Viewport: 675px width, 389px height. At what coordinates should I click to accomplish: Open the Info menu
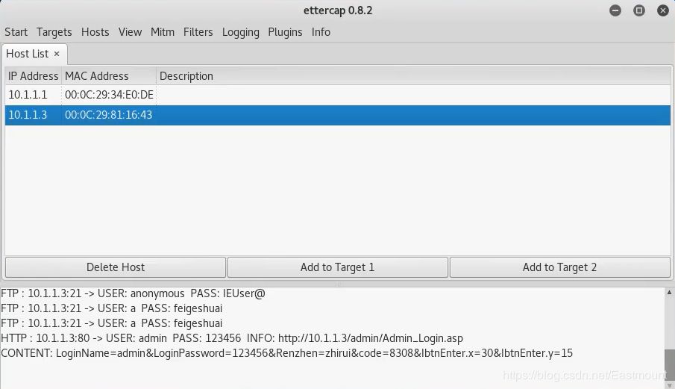pyautogui.click(x=321, y=32)
